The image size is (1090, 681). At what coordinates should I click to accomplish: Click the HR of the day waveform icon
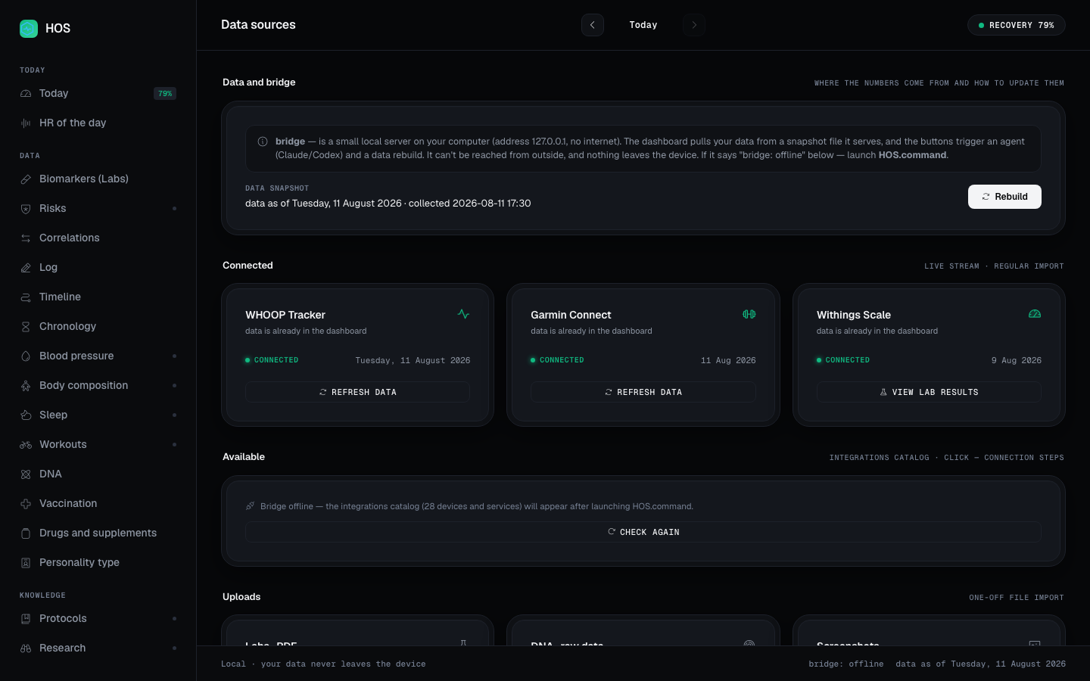pos(26,123)
